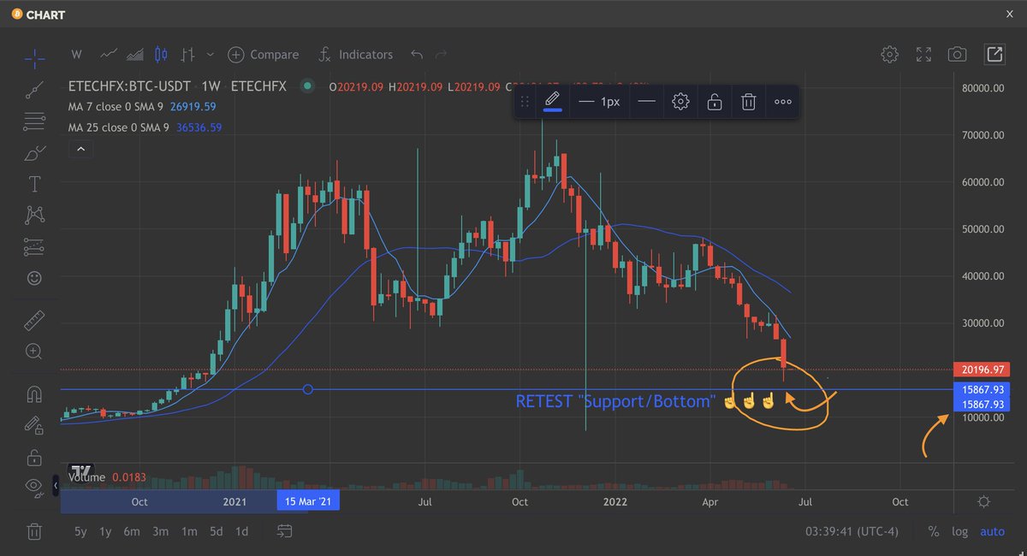Viewport: 1027px width, 556px height.
Task: Click the 15 Mar '21 date marker
Action: (307, 502)
